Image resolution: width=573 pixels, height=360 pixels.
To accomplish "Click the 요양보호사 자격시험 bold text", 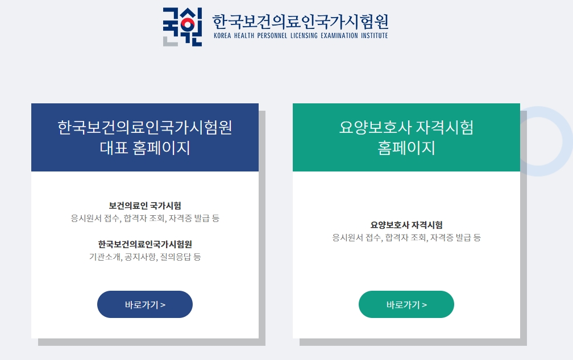I will pyautogui.click(x=406, y=224).
